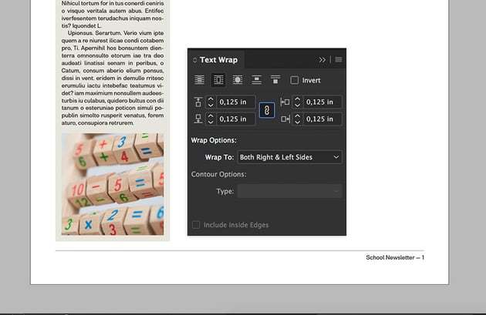Toggle the Invert checkbox

click(x=295, y=80)
